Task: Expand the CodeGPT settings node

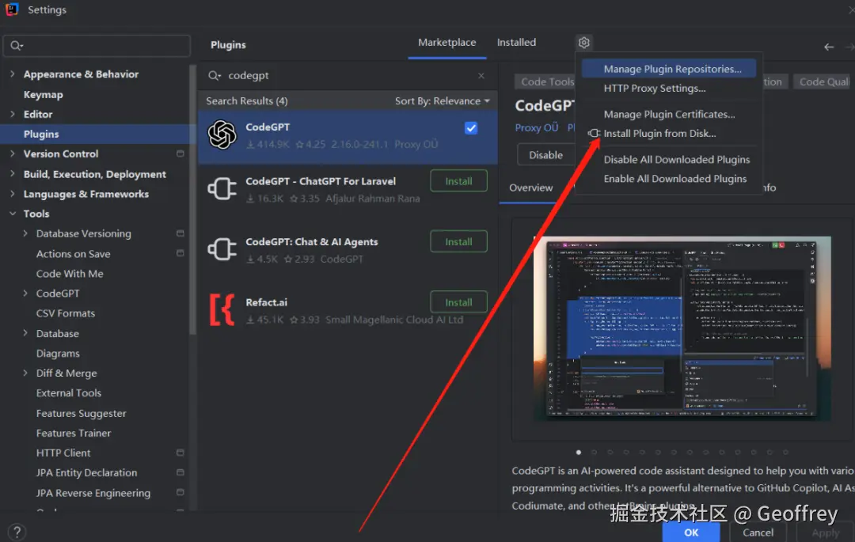Action: (x=25, y=293)
